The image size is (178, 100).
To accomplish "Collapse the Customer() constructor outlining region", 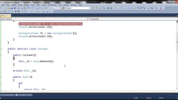I will [x=1, y=55].
